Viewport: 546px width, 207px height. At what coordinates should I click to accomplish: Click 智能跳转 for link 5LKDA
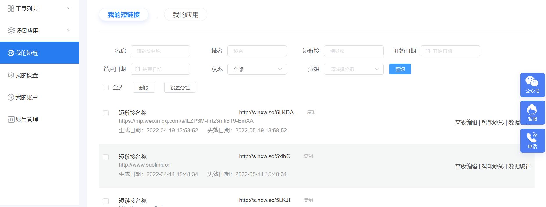pos(493,122)
